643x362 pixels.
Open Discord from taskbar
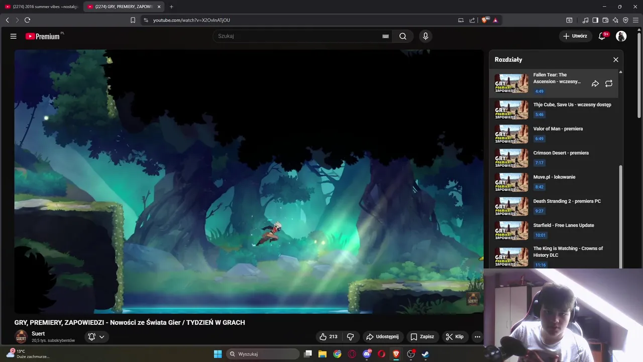367,354
